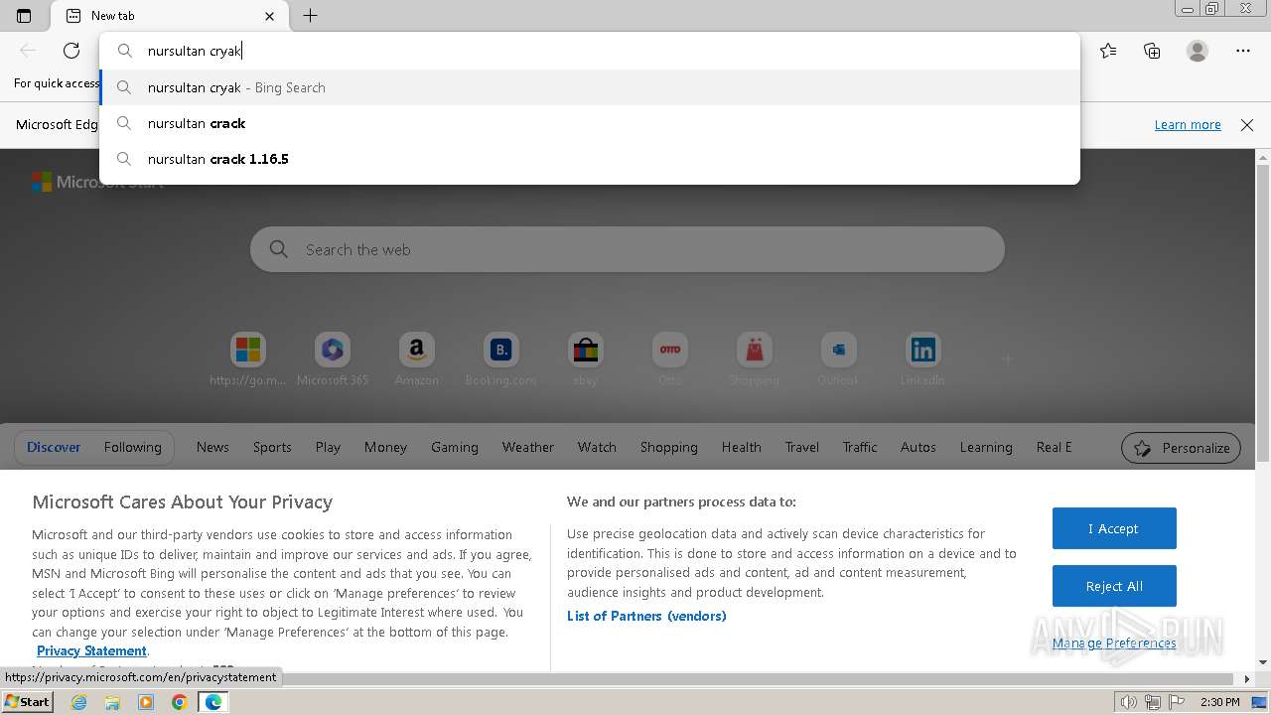Open the Play category

(328, 447)
